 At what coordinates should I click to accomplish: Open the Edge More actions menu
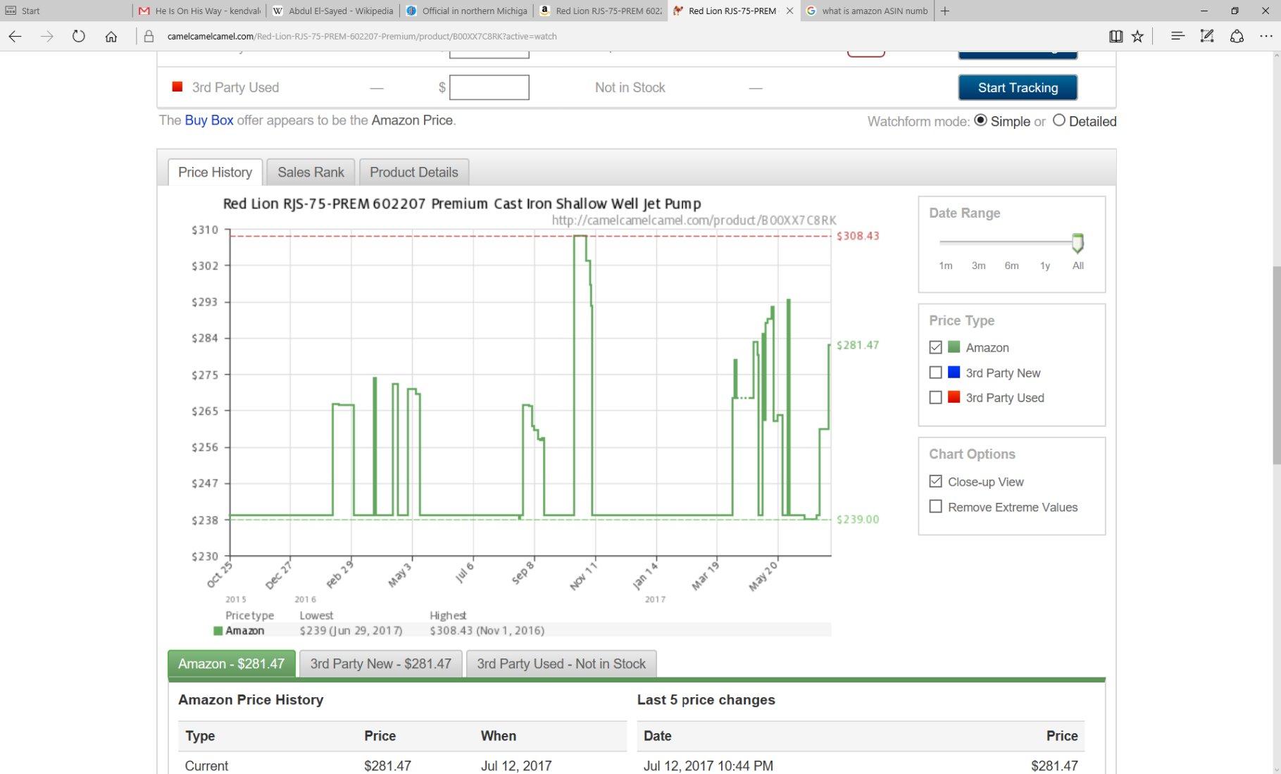click(x=1266, y=37)
